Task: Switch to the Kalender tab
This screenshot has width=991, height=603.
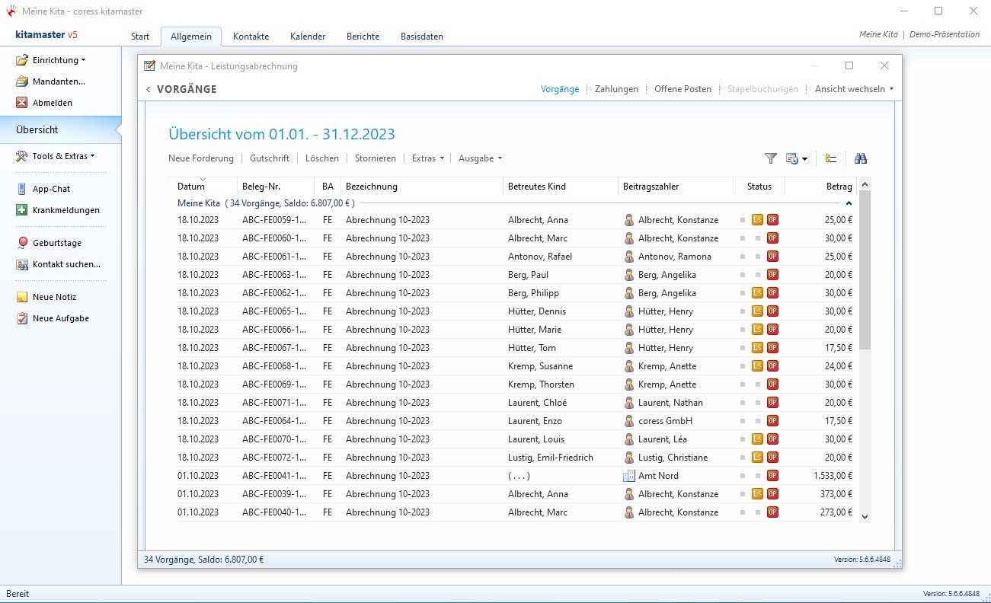Action: click(x=308, y=37)
